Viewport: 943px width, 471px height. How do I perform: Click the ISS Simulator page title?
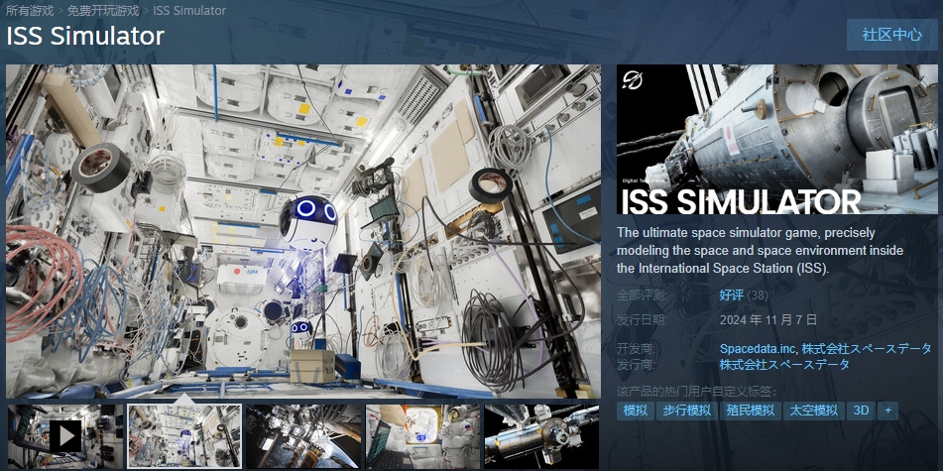(85, 36)
